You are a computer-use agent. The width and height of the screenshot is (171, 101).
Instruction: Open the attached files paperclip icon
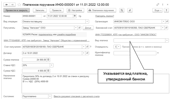[x=130, y=10]
